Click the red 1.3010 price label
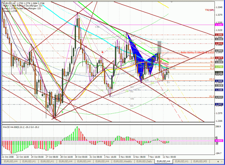Viewport: 225px width, 165px height. [219, 43]
